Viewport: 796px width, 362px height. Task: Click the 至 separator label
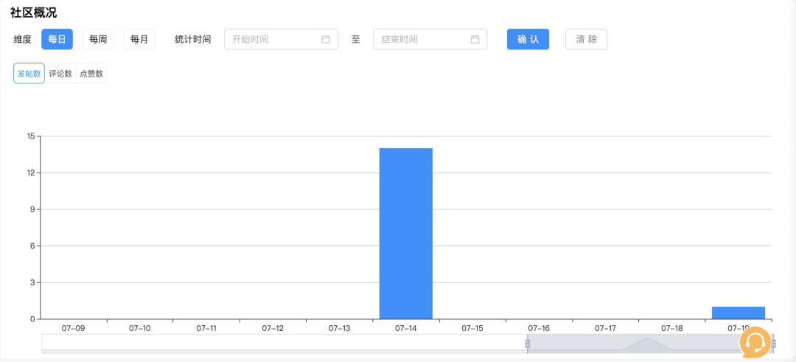point(356,39)
